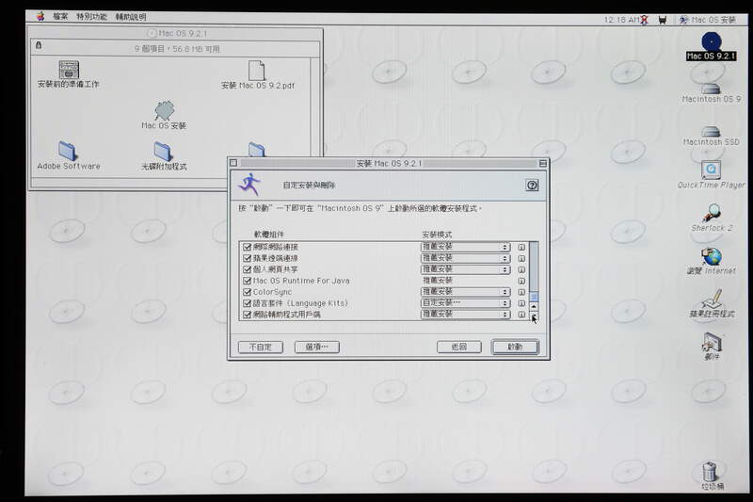Show info for 個人網頁共享 component
The height and width of the screenshot is (502, 753).
click(521, 269)
